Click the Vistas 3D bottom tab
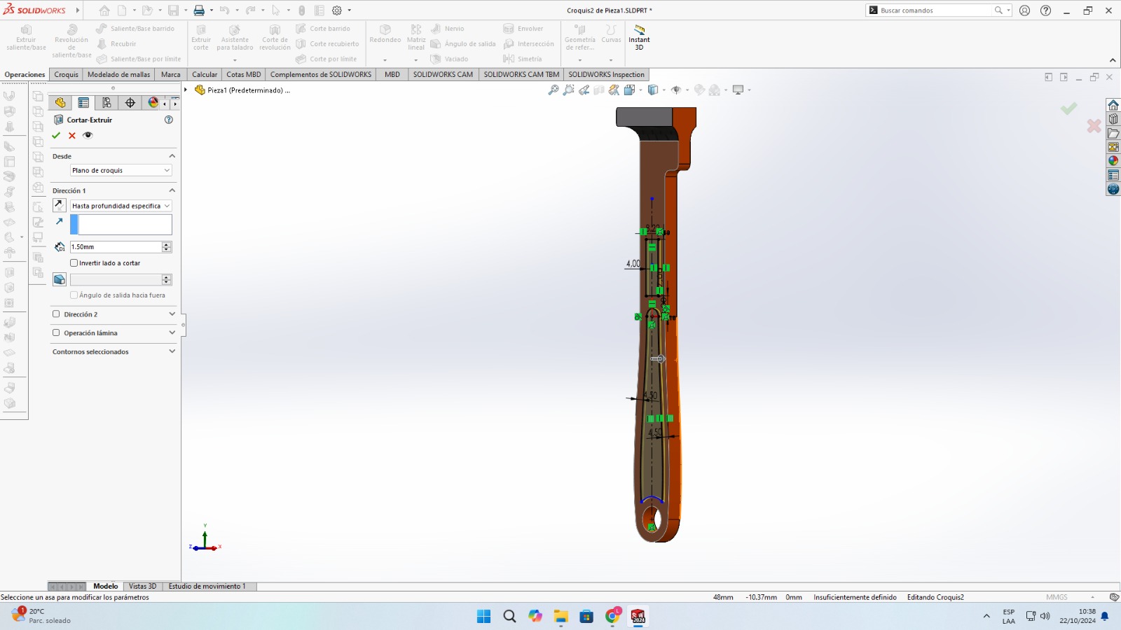 142,586
